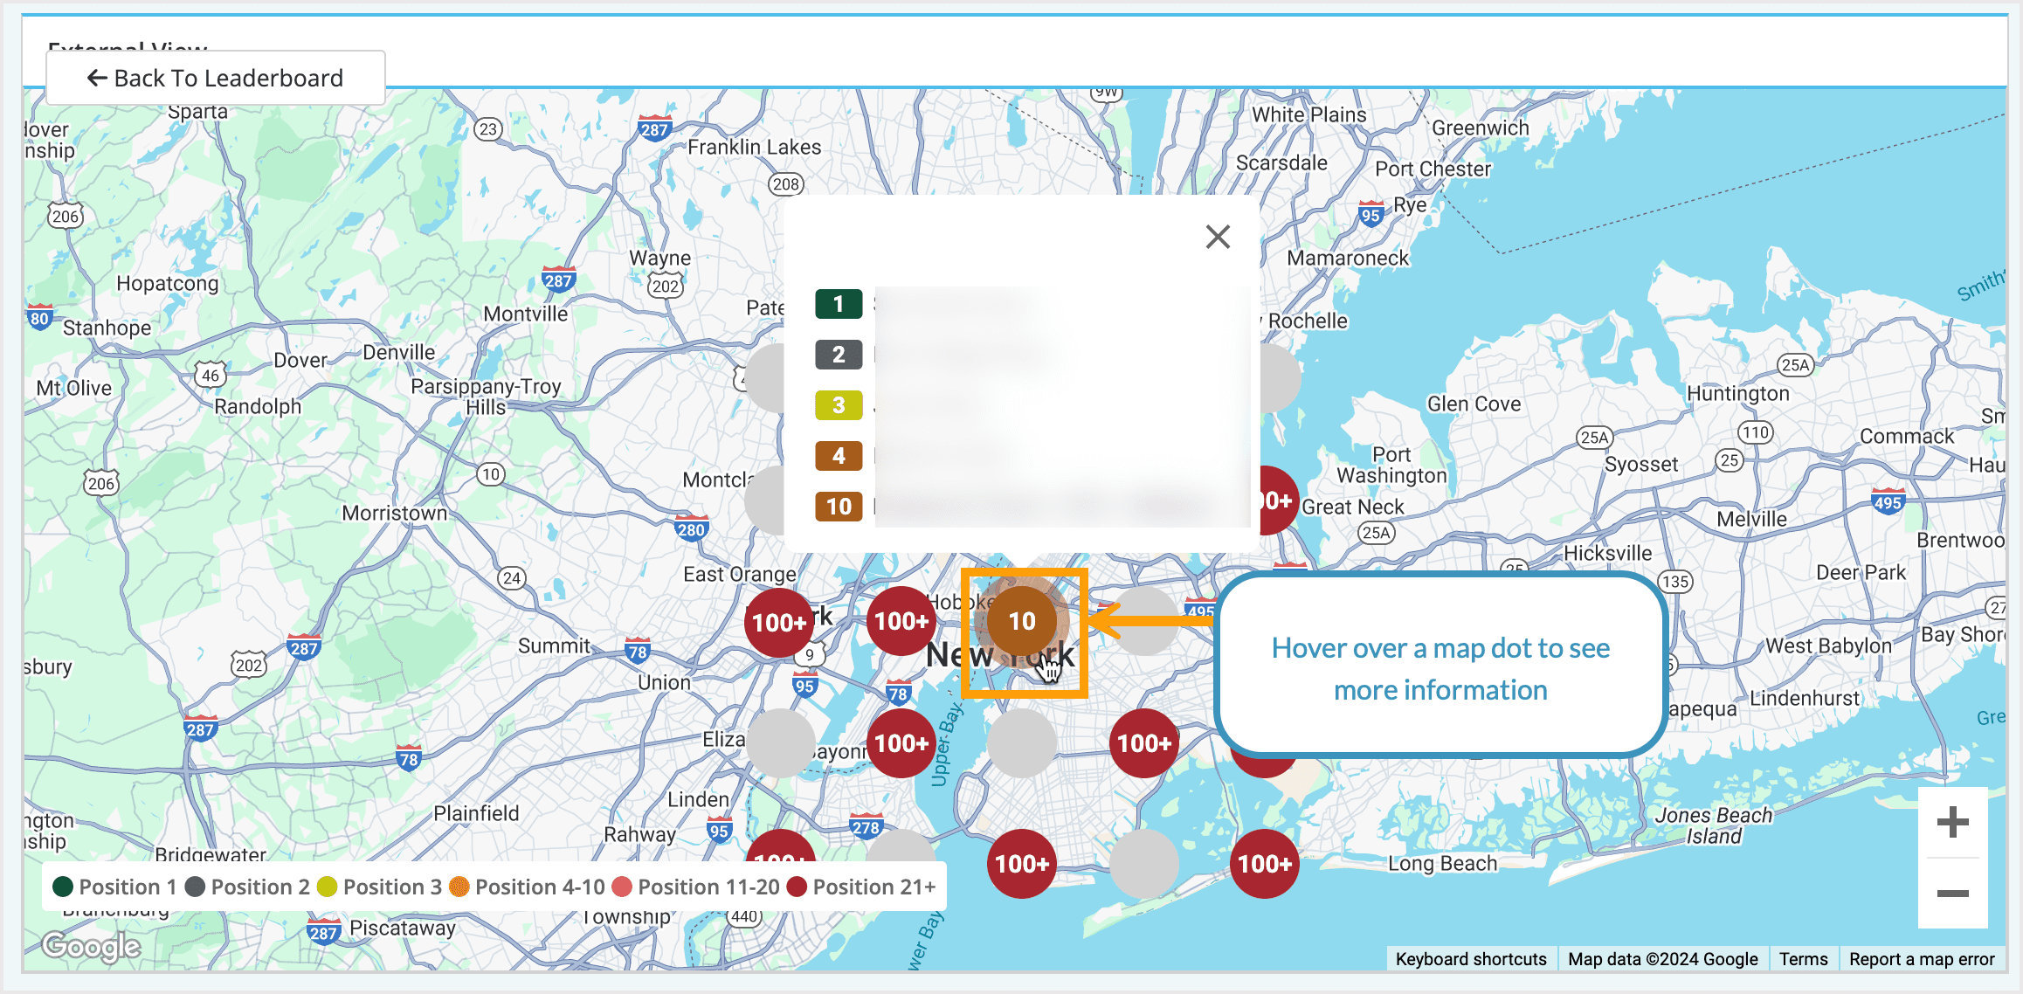
Task: View Keyboard shortcuts
Action: click(1471, 958)
